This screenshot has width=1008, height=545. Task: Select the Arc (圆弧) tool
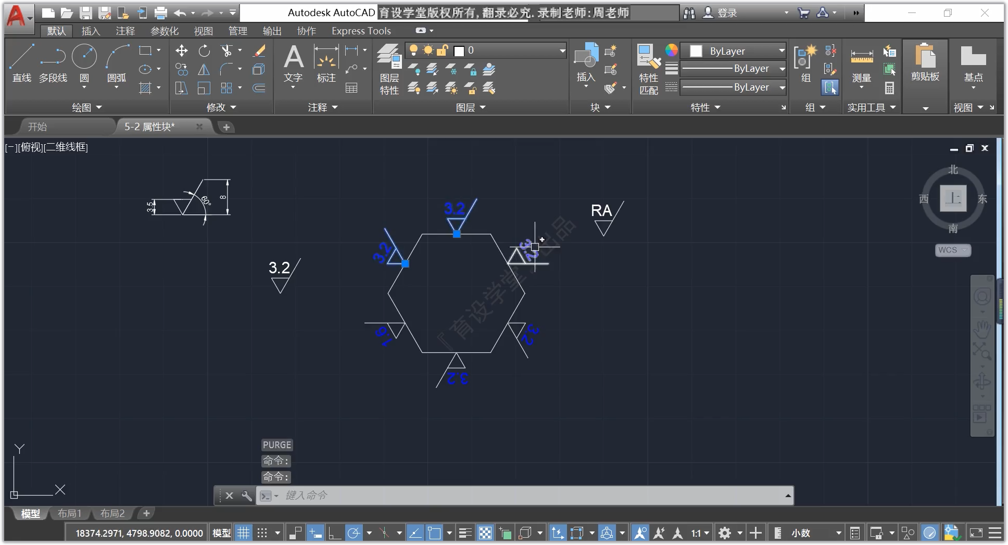pyautogui.click(x=117, y=62)
